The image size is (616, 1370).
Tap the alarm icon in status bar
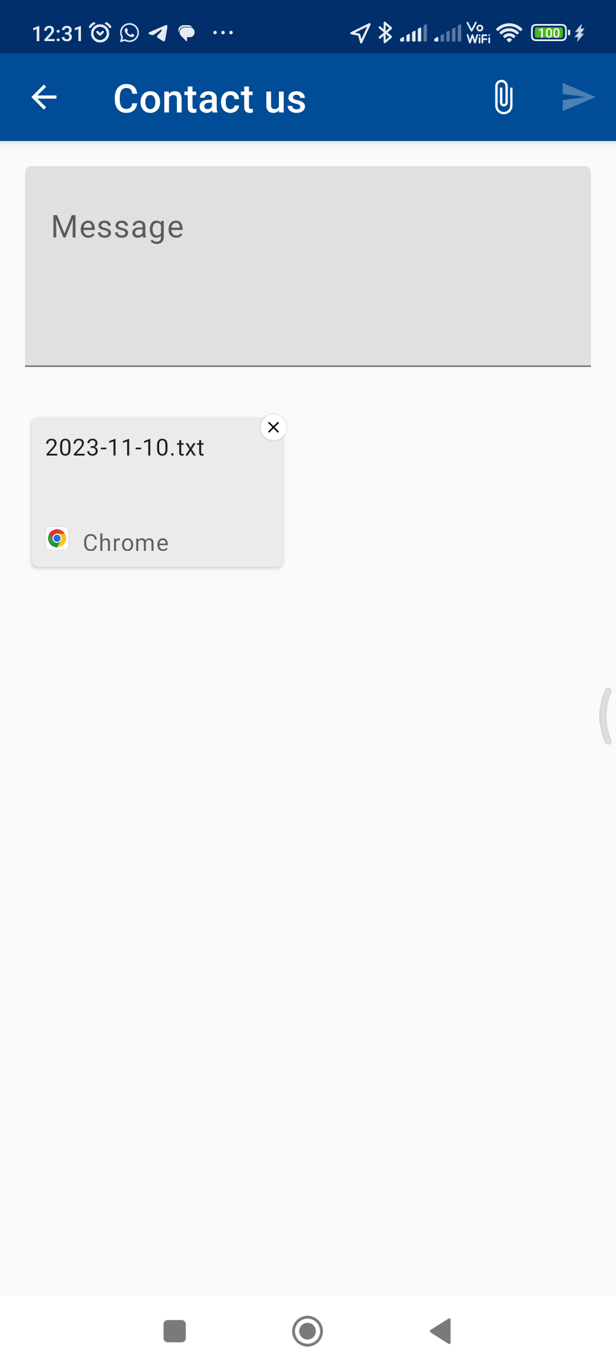pos(100,33)
